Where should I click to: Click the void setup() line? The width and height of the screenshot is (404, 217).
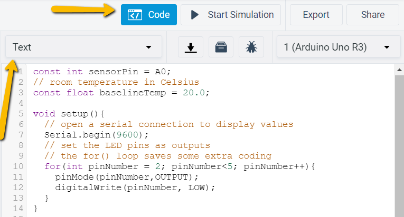click(69, 114)
